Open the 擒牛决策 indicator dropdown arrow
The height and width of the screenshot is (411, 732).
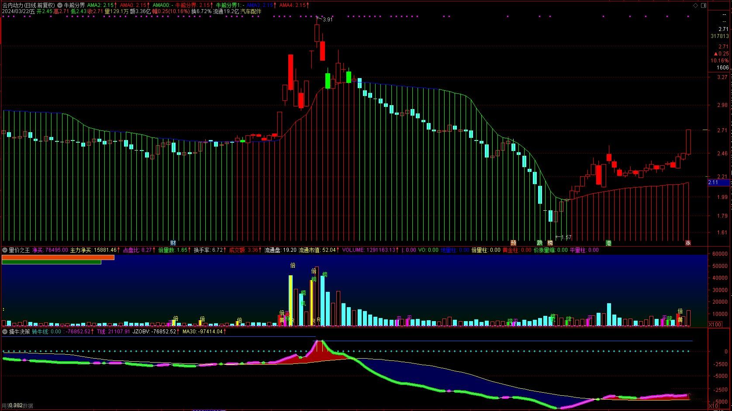click(5, 332)
